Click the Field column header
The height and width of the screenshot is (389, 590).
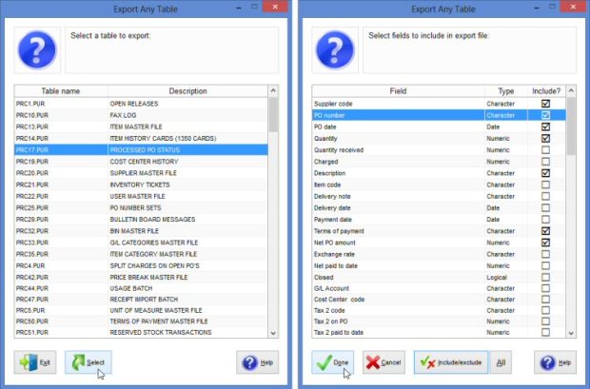398,91
